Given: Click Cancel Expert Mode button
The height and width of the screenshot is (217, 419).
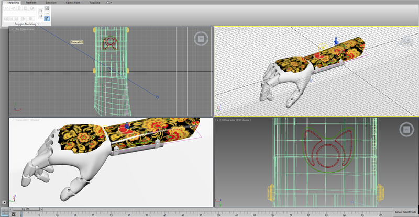Looking at the screenshot, I should click(405, 212).
